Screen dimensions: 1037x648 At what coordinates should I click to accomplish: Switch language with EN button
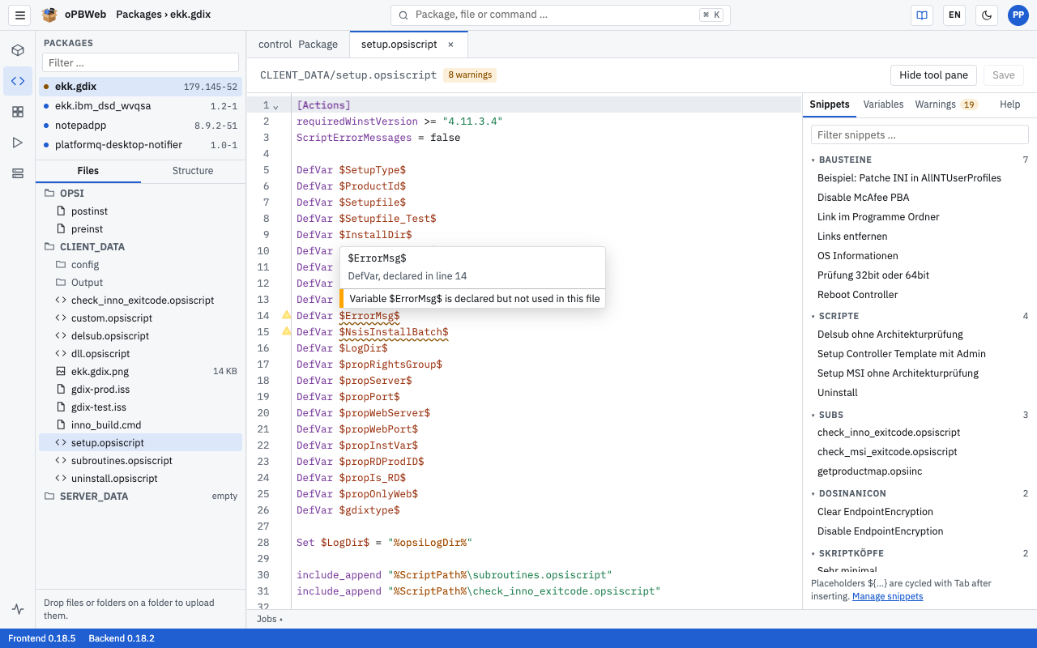(954, 15)
